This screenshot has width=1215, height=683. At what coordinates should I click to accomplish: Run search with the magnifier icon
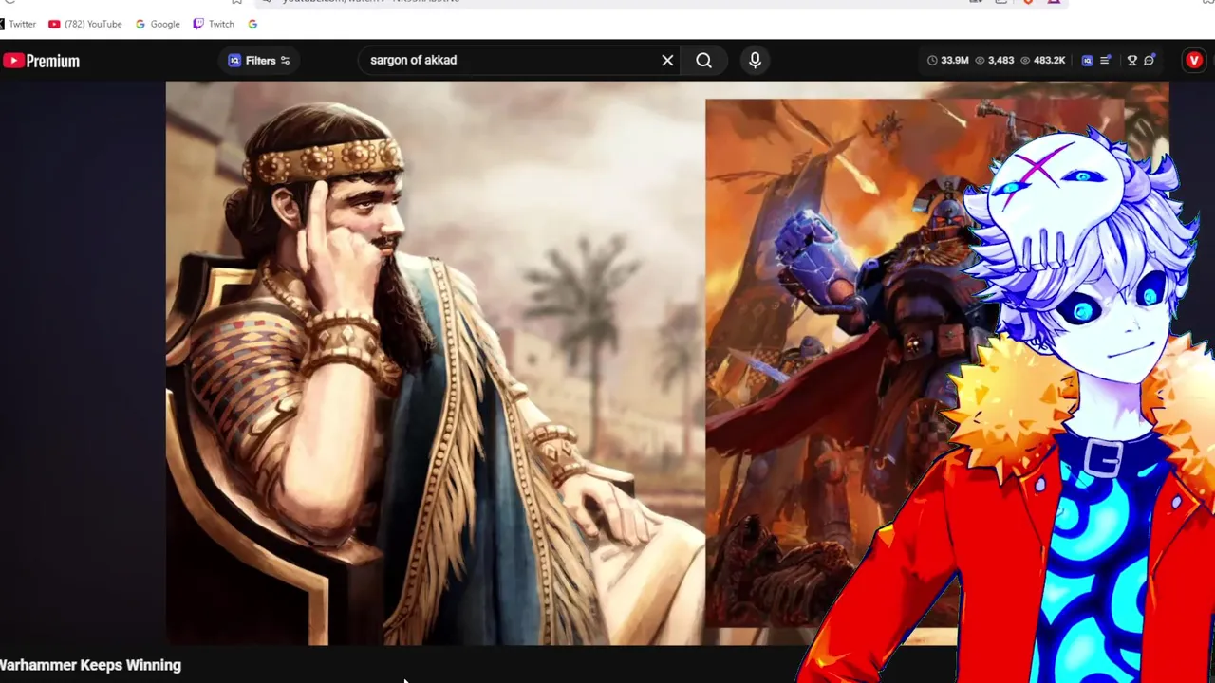click(x=703, y=61)
